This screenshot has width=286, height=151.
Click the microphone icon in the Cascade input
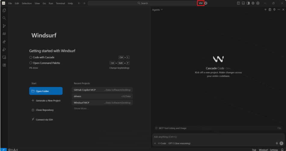(x=277, y=143)
